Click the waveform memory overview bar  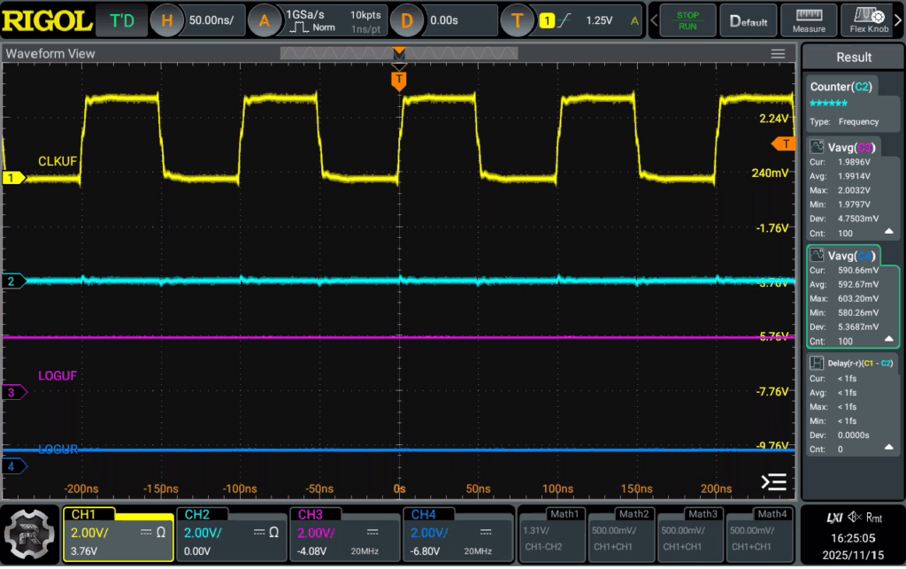pyautogui.click(x=399, y=54)
